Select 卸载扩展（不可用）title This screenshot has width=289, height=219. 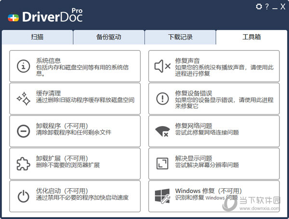coord(62,158)
